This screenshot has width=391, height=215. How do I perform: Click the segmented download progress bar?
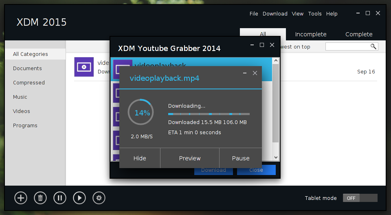[209, 114]
